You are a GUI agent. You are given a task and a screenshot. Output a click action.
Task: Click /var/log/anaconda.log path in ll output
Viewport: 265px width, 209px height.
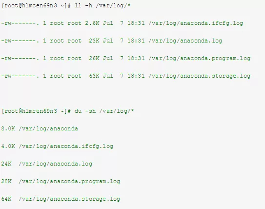185,41
